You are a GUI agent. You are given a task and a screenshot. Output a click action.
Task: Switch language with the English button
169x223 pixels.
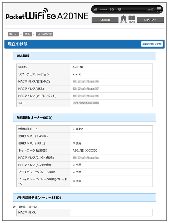coord(105,20)
